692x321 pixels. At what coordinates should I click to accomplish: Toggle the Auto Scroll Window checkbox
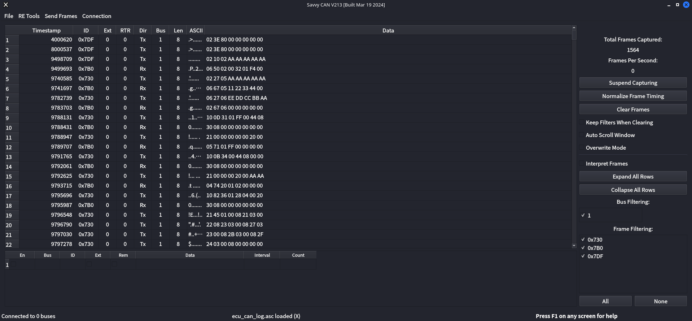click(x=582, y=135)
